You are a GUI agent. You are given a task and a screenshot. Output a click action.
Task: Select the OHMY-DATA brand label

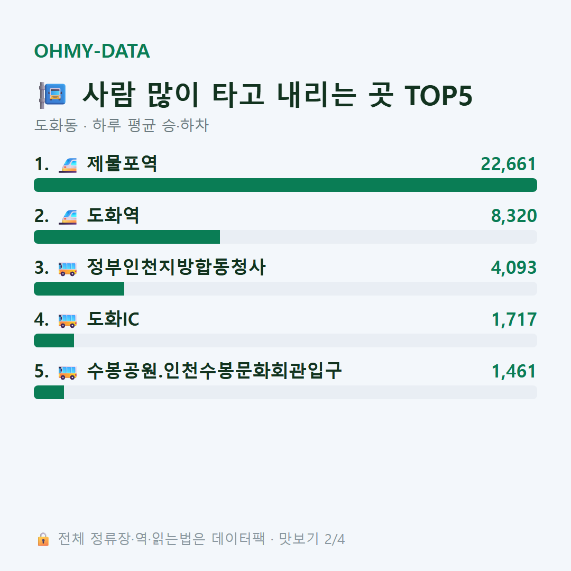[x=92, y=51]
